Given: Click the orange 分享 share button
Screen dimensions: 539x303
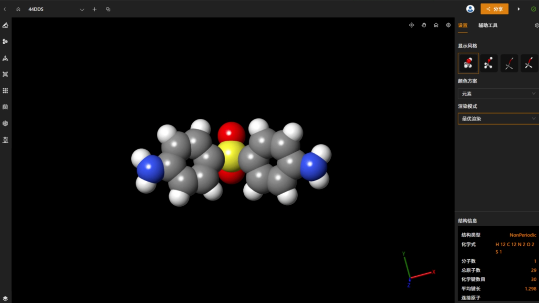Looking at the screenshot, I should point(494,9).
